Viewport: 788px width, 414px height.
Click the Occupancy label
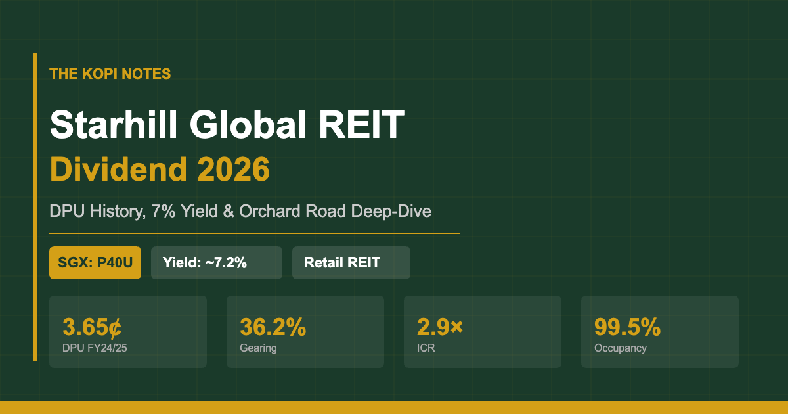[621, 348]
